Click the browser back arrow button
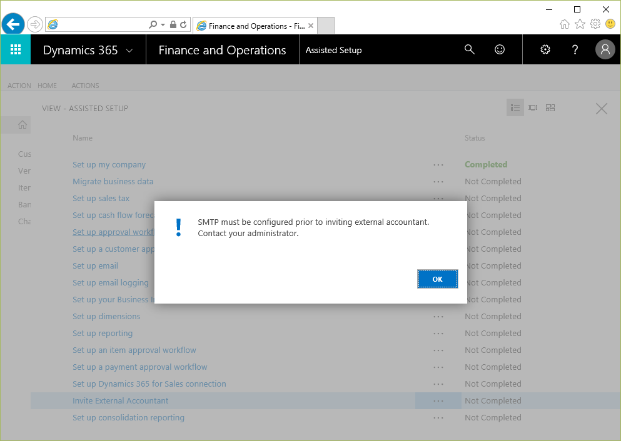The image size is (621, 441). click(13, 24)
